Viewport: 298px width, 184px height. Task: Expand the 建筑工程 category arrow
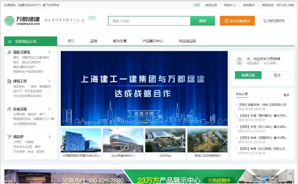coord(49,81)
